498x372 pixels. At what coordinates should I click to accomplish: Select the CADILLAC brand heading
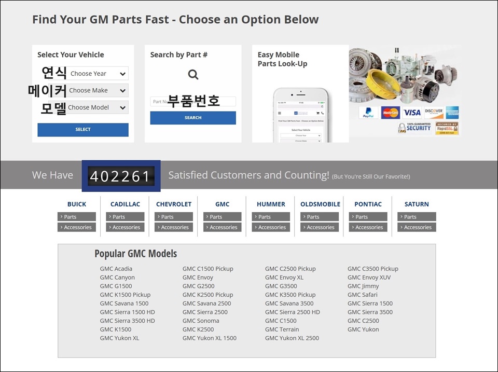(x=125, y=204)
